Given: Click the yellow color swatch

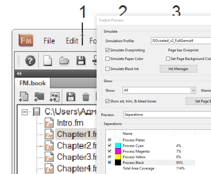Looking at the screenshot, I should tap(118, 157).
